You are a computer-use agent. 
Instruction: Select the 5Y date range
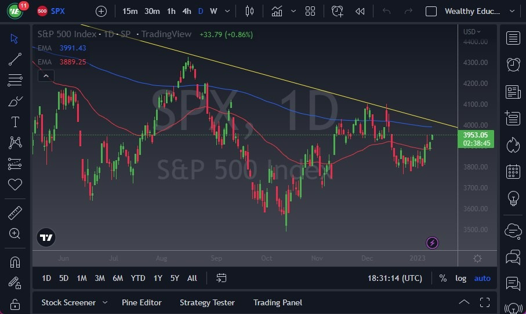point(175,278)
